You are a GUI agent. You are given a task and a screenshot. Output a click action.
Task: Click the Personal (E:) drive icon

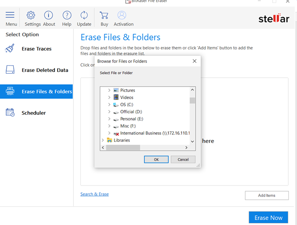pos(116,119)
